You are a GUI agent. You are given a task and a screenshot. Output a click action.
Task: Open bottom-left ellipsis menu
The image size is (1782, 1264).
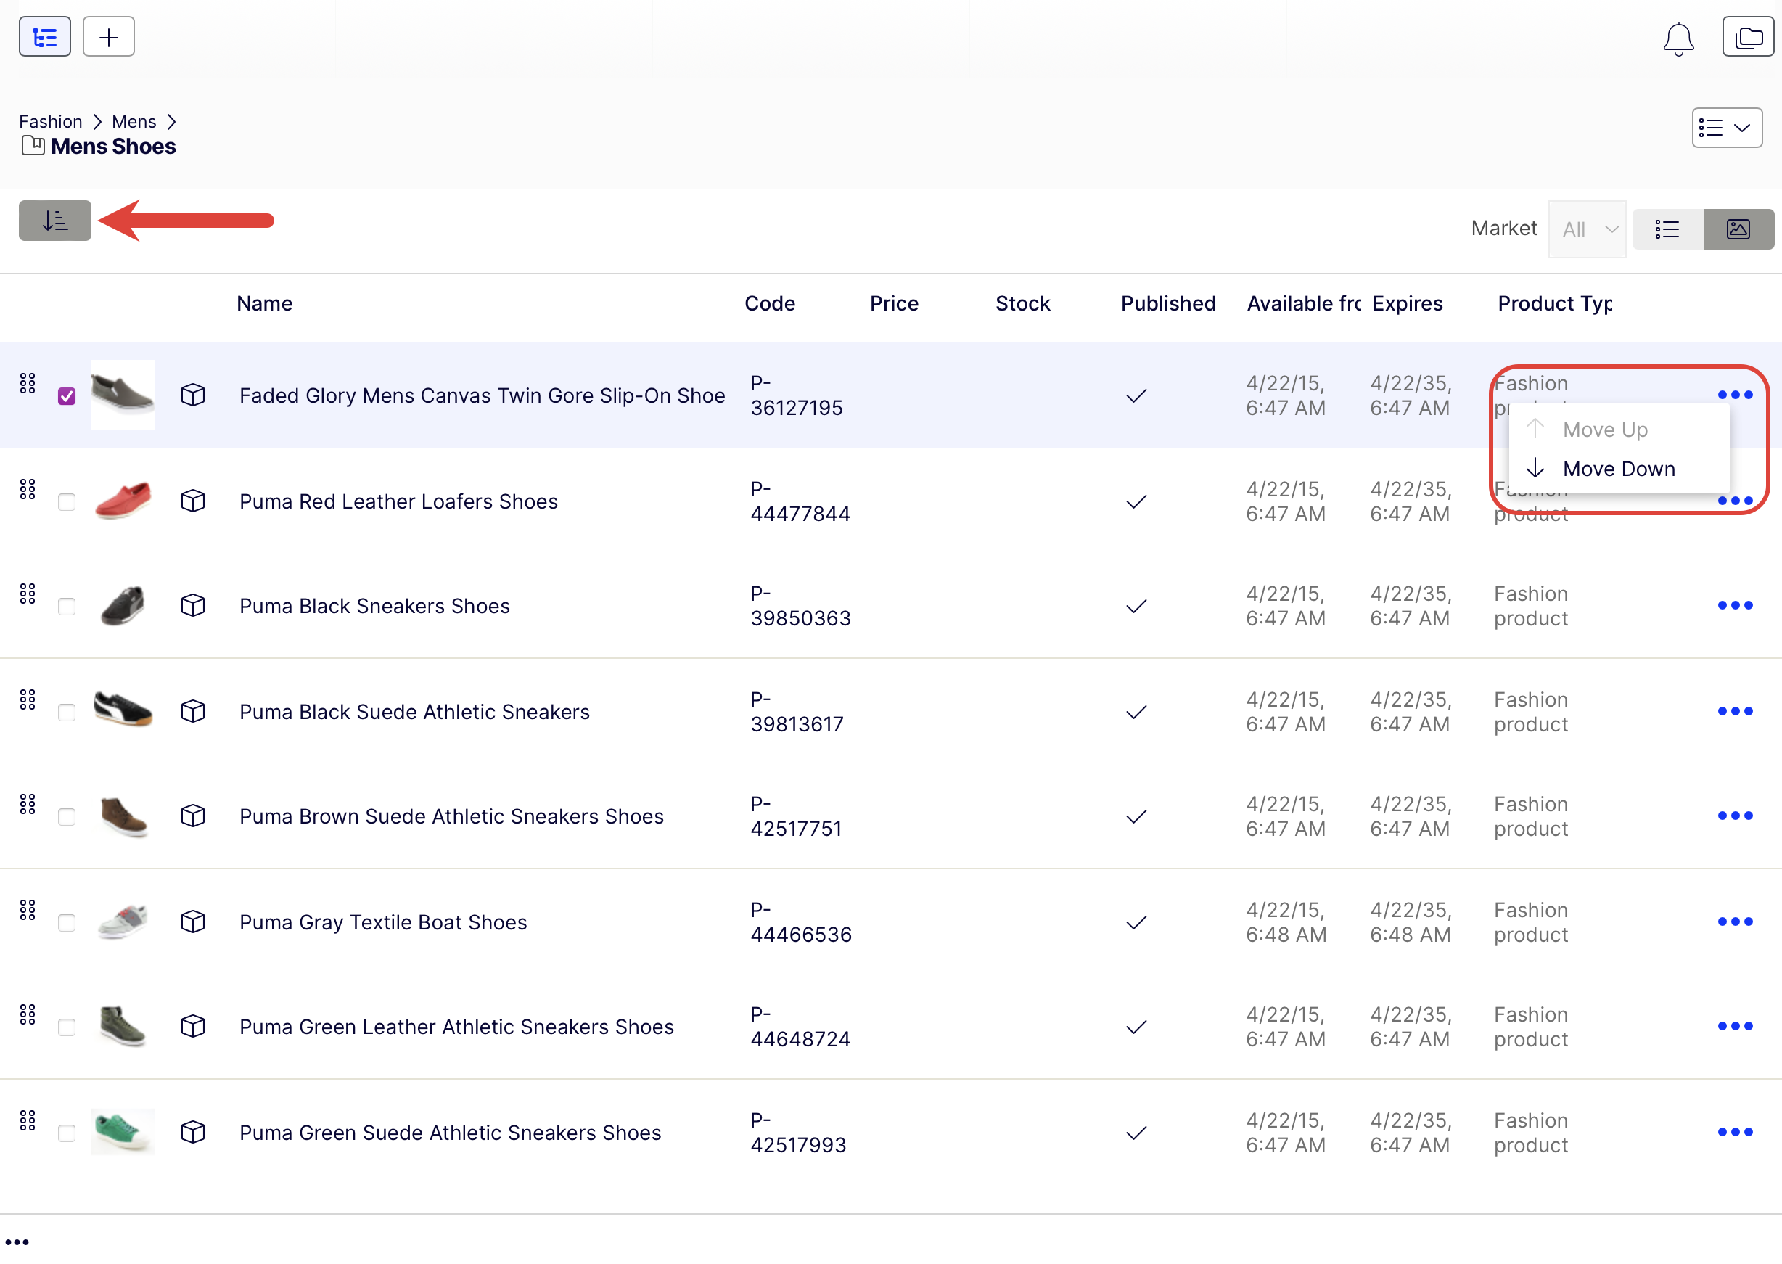tap(17, 1243)
